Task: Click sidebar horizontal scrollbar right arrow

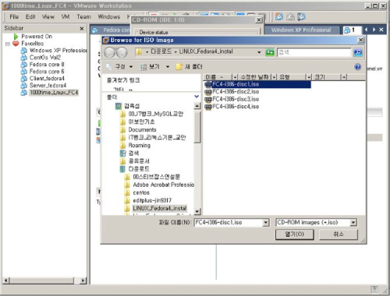Action: [83, 280]
